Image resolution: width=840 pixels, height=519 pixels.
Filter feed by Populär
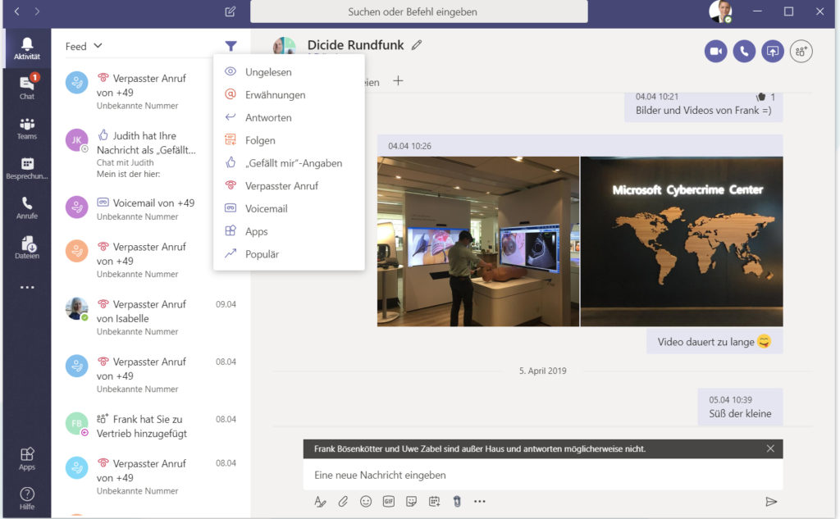tap(289, 254)
